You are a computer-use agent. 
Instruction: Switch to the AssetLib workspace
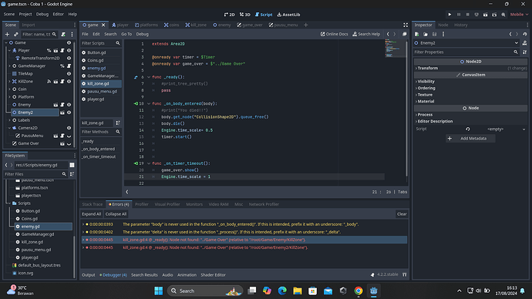(x=288, y=15)
